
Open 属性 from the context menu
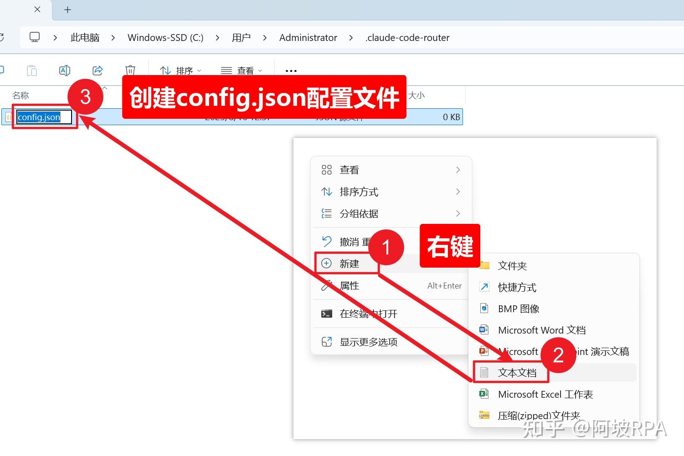[349, 286]
